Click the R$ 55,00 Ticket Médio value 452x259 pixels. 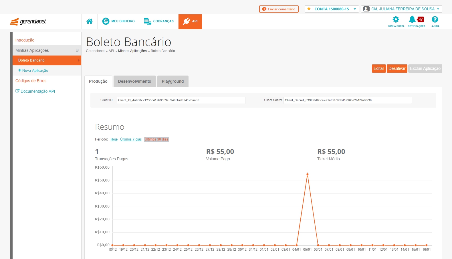tap(331, 152)
